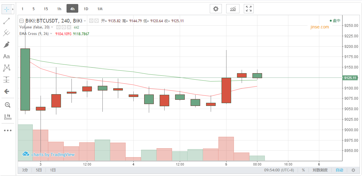This screenshot has width=362, height=176.
Task: Click the tall green candle at chart start
Action: (x=25, y=79)
